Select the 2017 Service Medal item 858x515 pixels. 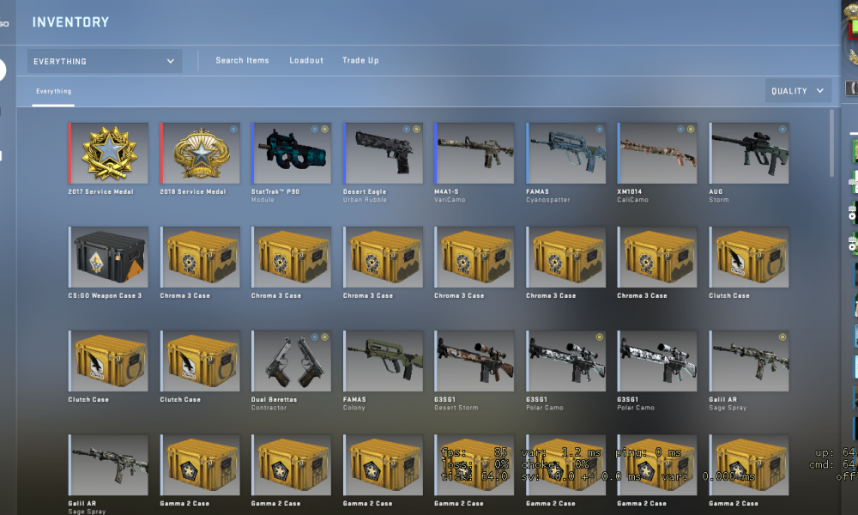pos(108,154)
